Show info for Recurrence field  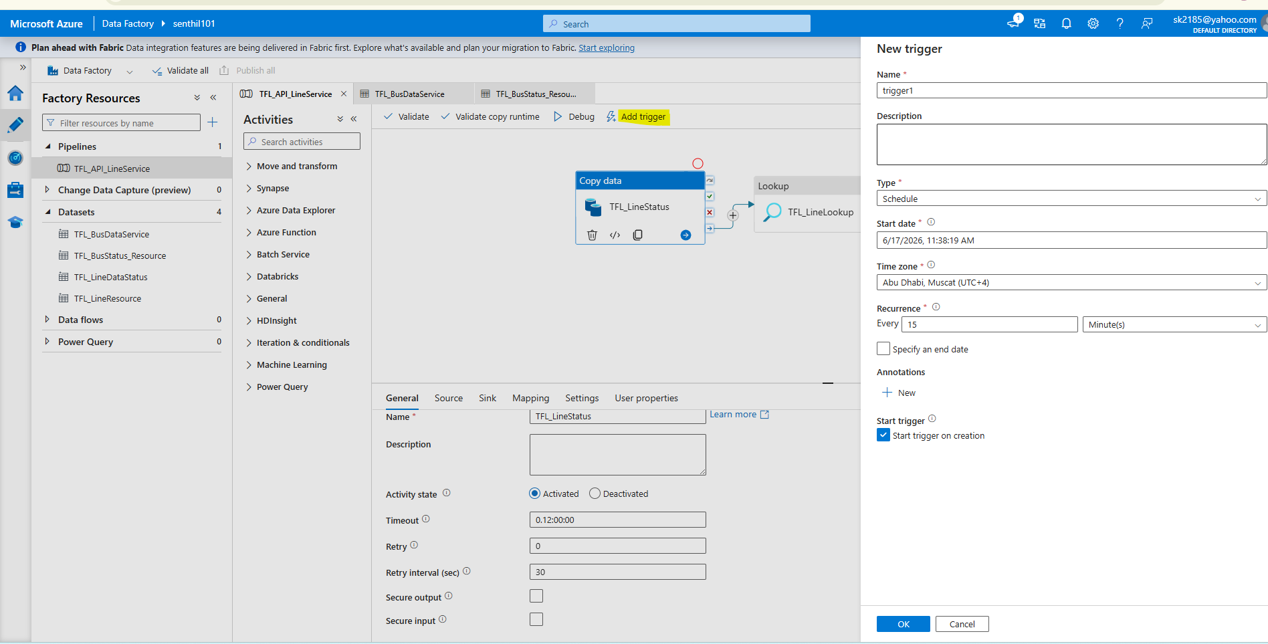tap(936, 307)
